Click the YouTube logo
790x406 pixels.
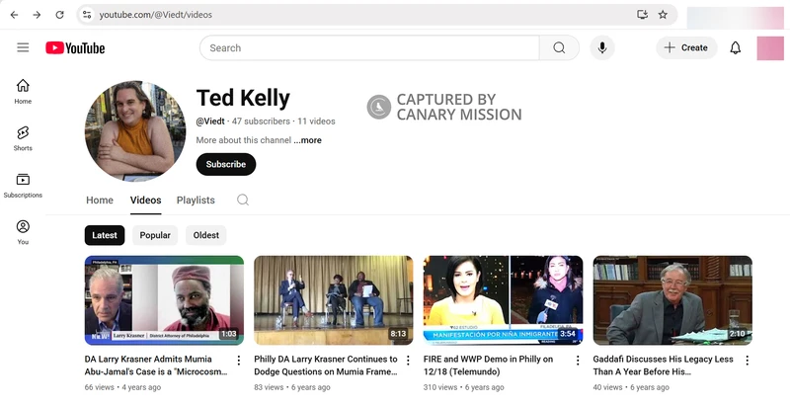click(75, 47)
